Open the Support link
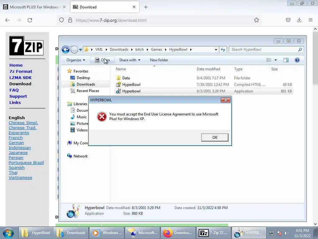 pyautogui.click(x=18, y=96)
